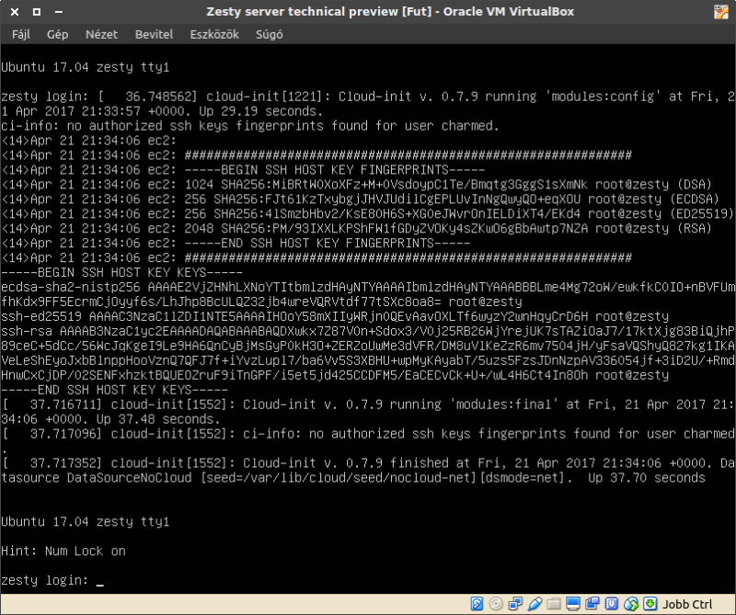Click the VirtualBox icon in title bar
The image size is (736, 615).
pyautogui.click(x=721, y=12)
